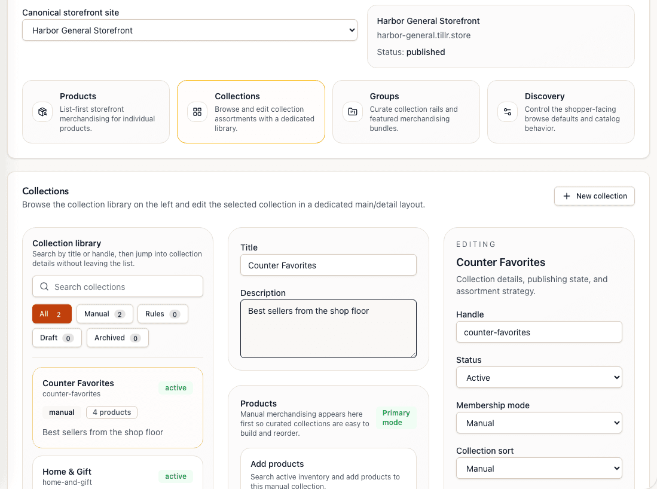The width and height of the screenshot is (657, 489).
Task: Click the plus icon on New collection
Action: point(567,196)
